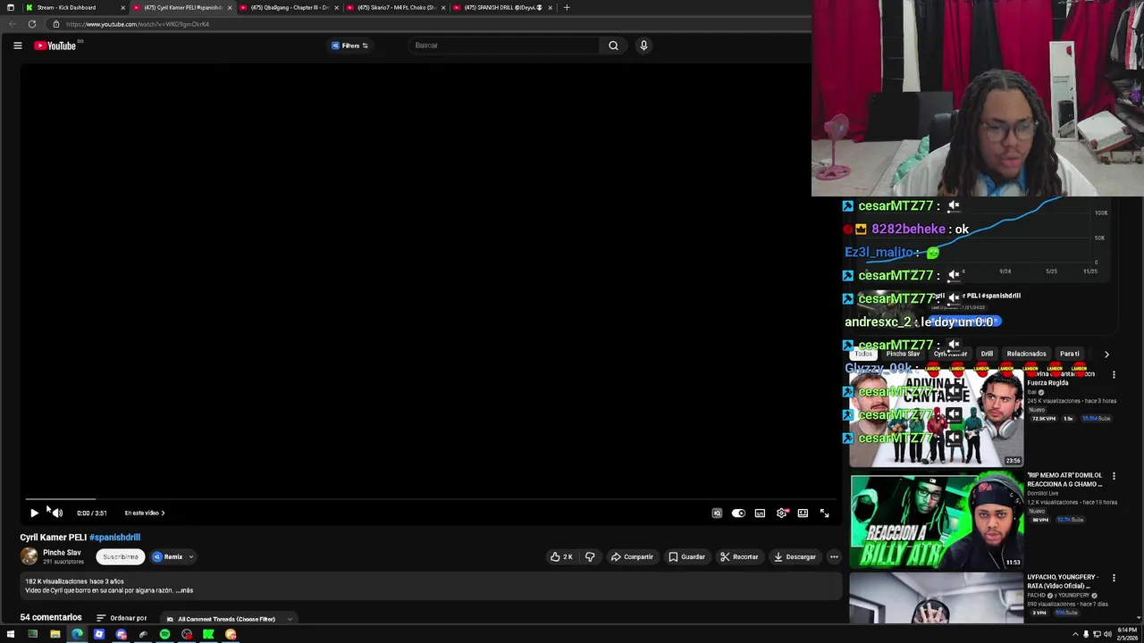1144x643 pixels.
Task: Open All Comment Threads filter dropdown
Action: click(230, 619)
